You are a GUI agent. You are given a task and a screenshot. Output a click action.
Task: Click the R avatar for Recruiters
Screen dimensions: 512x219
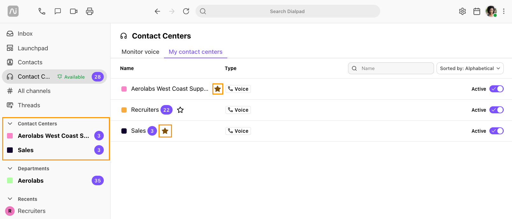coord(10,211)
